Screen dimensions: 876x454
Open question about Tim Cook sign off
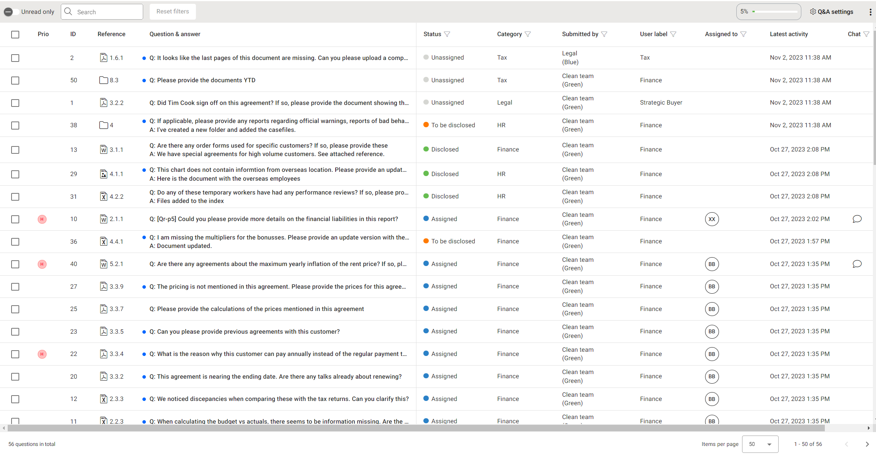coord(279,103)
